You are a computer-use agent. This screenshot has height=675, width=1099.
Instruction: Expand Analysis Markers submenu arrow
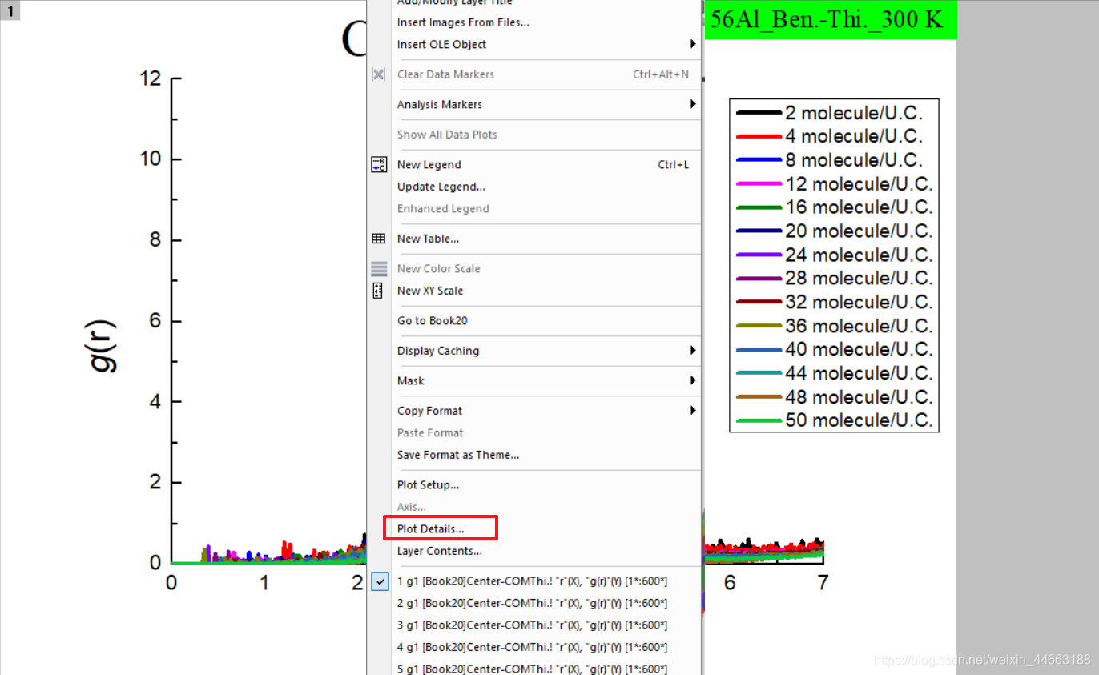[x=693, y=104]
